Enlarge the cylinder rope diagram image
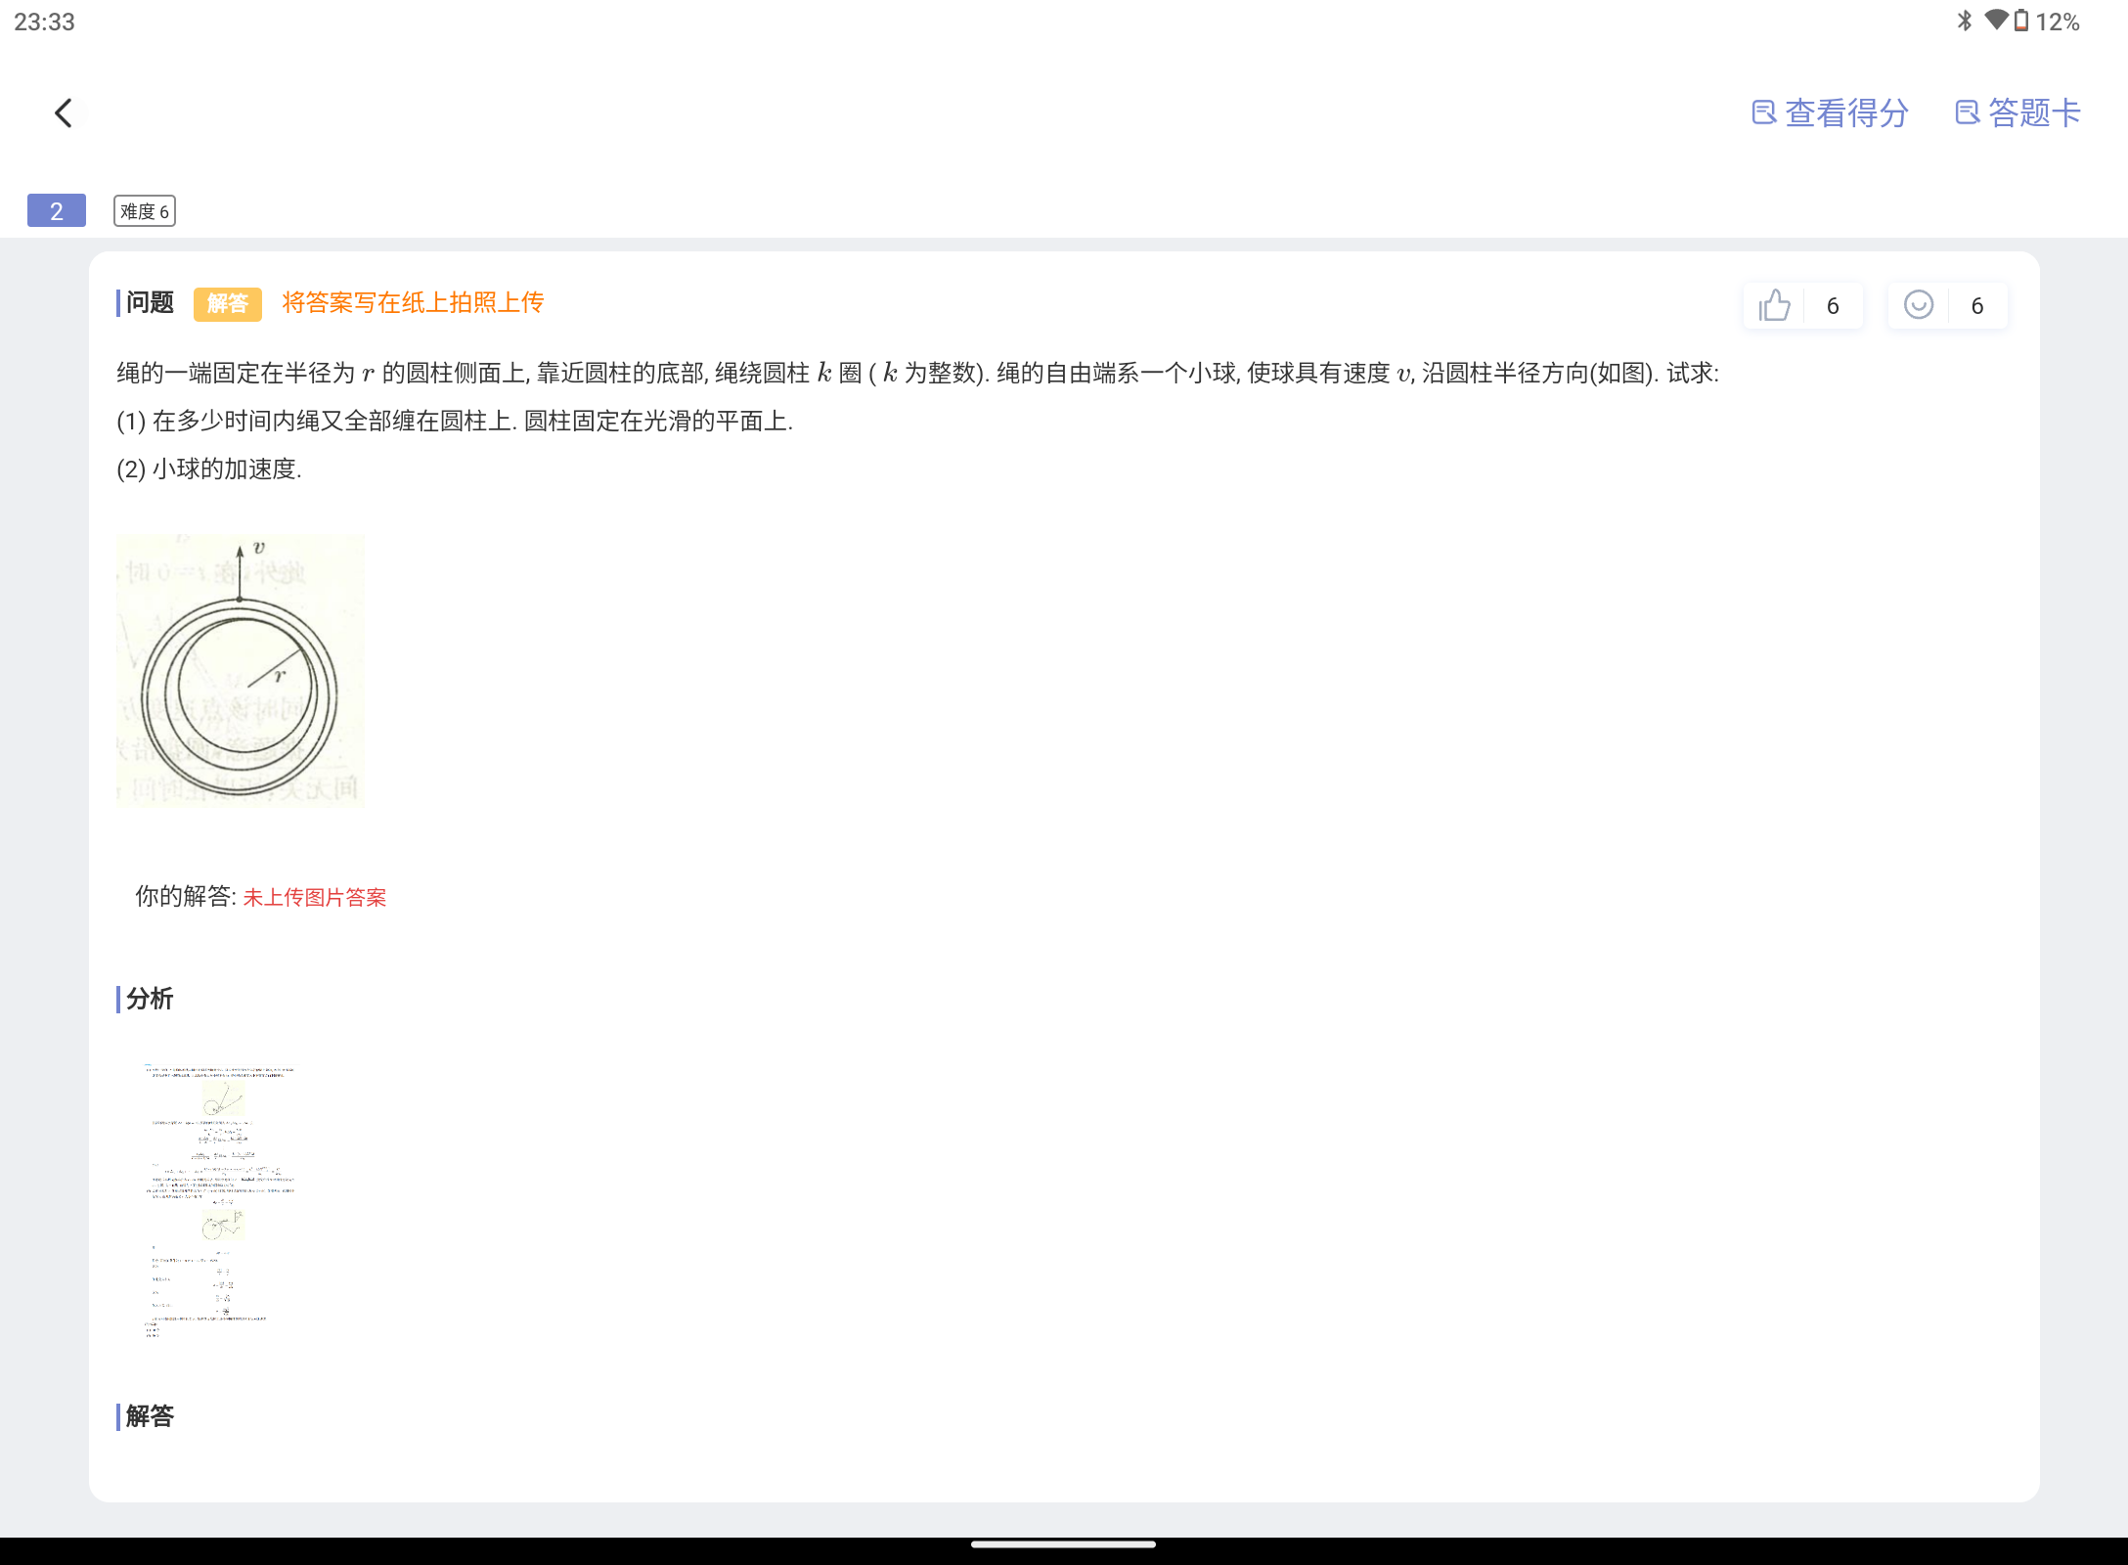The height and width of the screenshot is (1565, 2128). click(241, 671)
